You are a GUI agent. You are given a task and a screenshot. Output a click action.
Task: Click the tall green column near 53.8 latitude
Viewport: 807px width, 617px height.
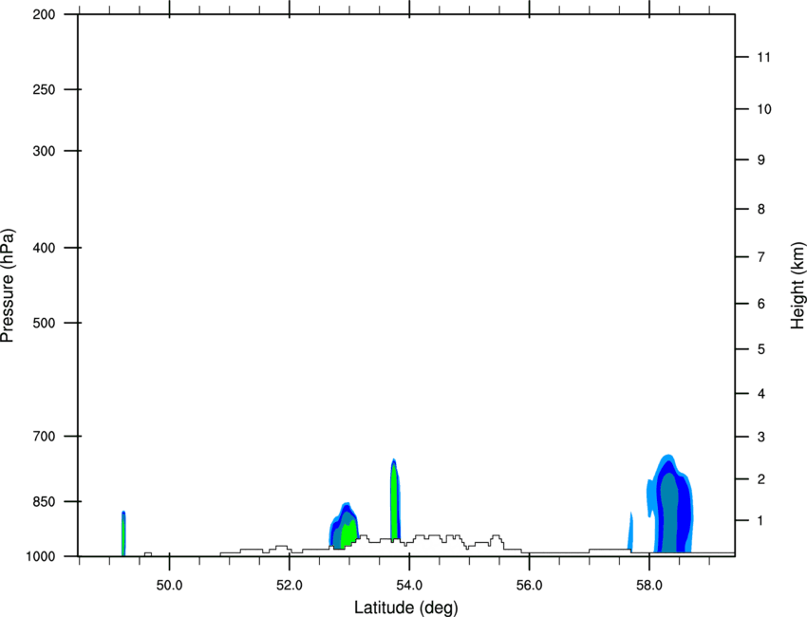[x=395, y=499]
